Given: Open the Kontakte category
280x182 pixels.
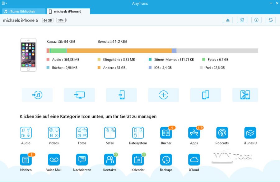Looking at the screenshot, I should tap(110, 160).
